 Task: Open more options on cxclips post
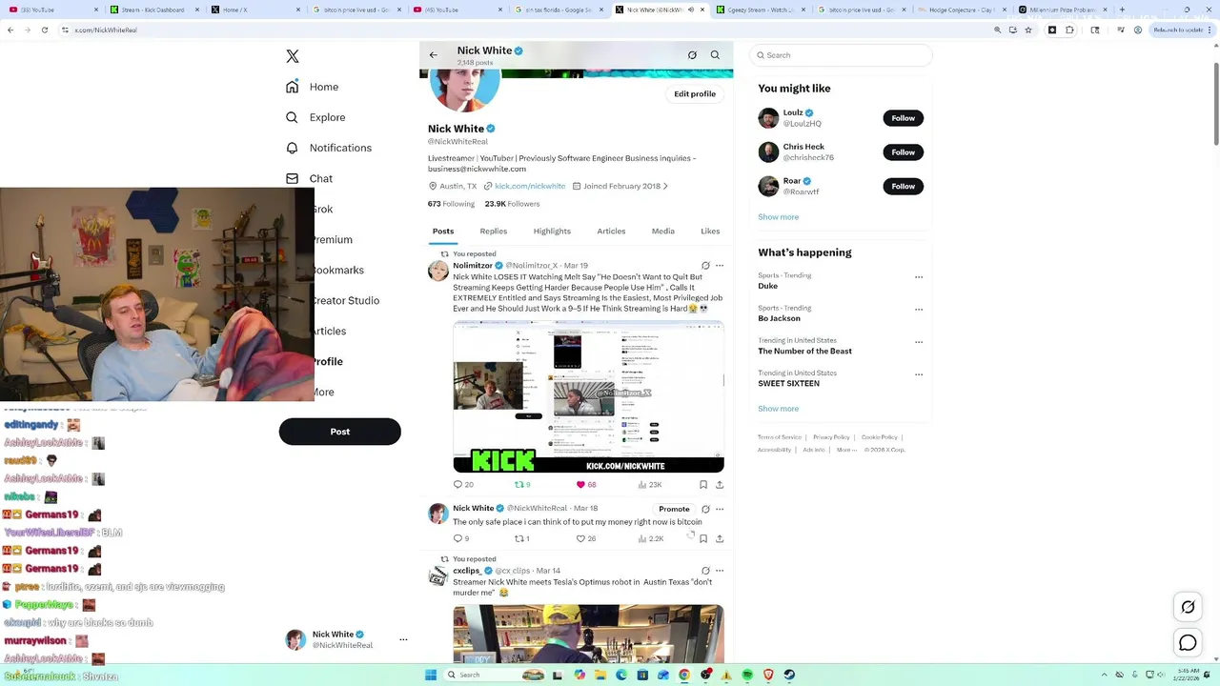click(x=720, y=571)
